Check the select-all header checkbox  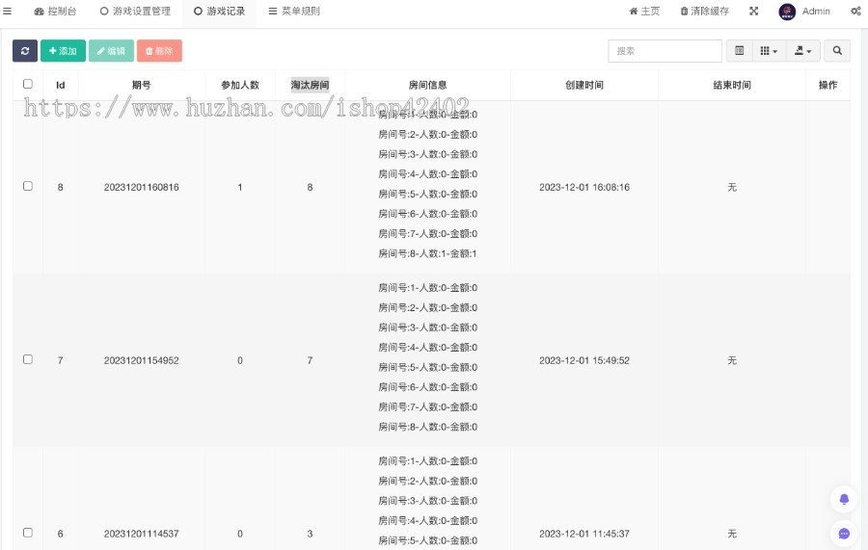tap(28, 84)
